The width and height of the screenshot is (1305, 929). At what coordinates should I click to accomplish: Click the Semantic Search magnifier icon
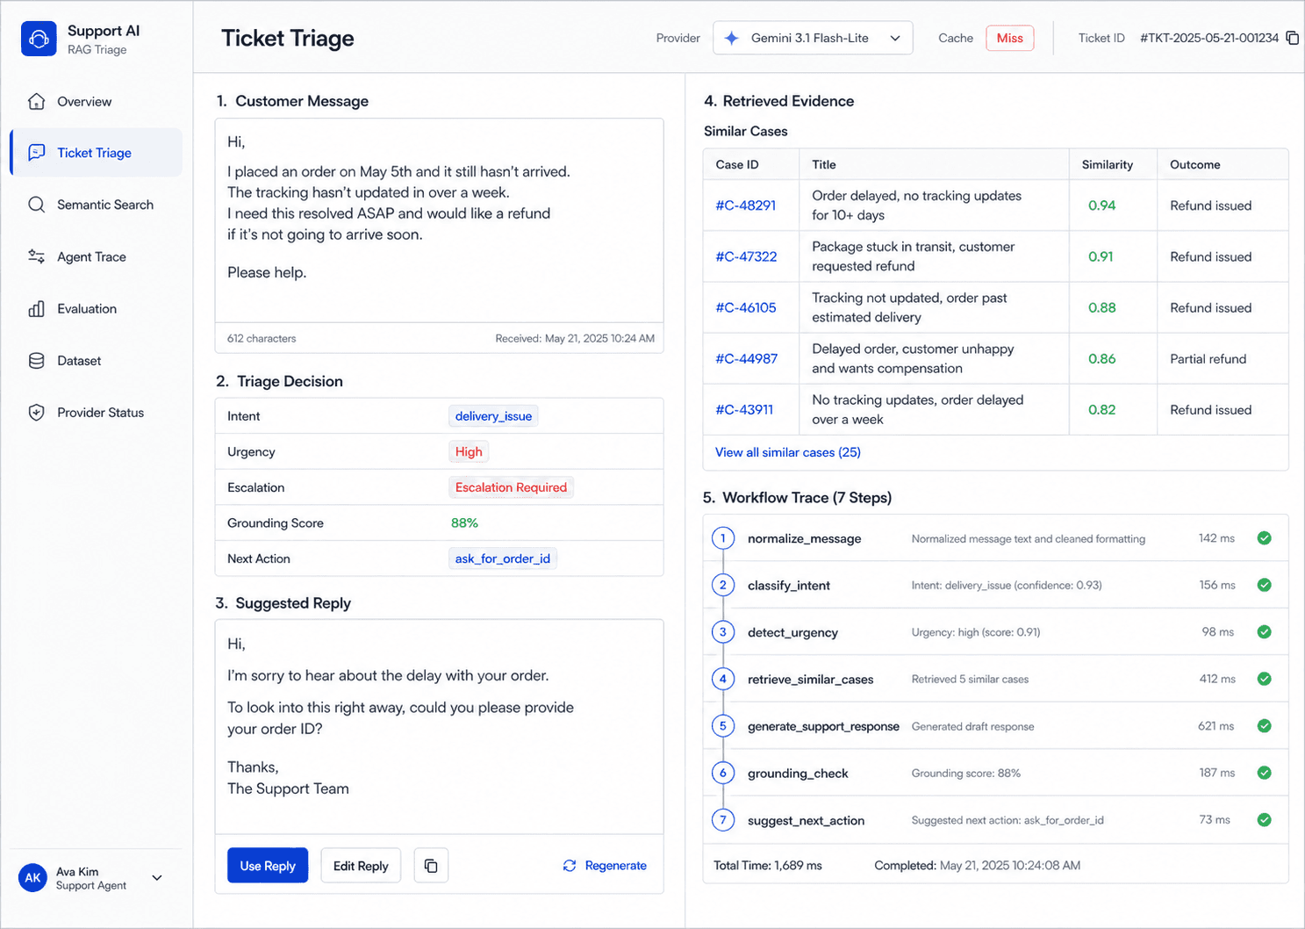pyautogui.click(x=36, y=205)
